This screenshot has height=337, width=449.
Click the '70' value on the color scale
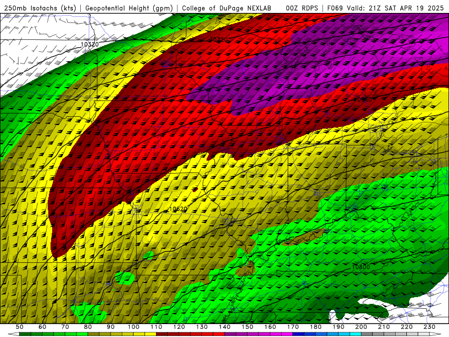(x=65, y=327)
